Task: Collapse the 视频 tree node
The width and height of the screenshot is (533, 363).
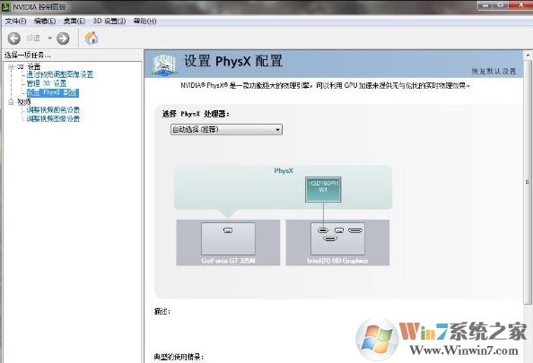Action: (11, 102)
